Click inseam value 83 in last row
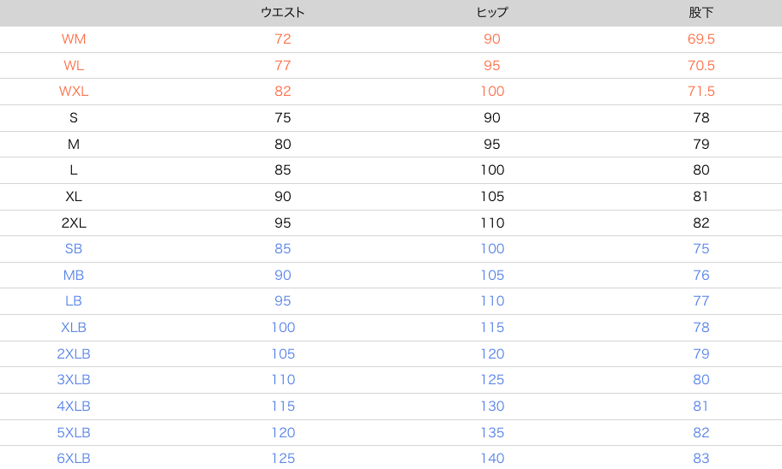 click(x=701, y=458)
